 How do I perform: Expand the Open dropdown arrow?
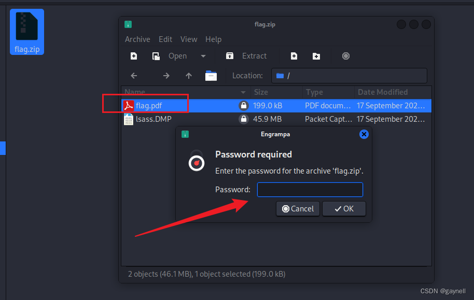point(203,56)
